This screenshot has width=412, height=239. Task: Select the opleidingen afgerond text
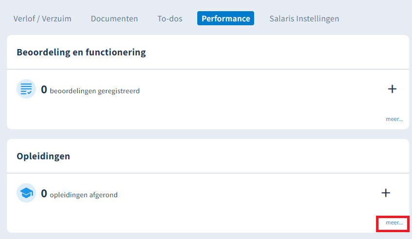84,195
